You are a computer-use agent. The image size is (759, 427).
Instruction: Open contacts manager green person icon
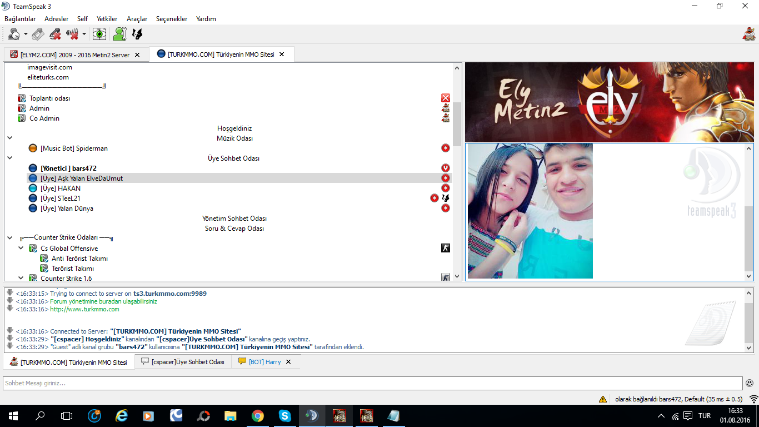119,34
